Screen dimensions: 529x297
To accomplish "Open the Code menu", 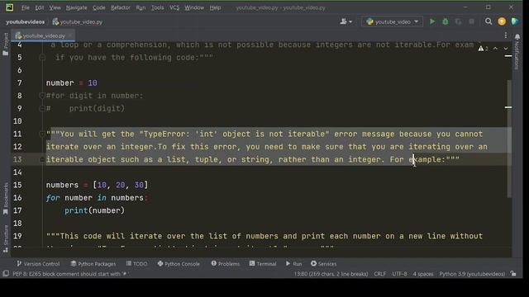I will [x=99, y=7].
